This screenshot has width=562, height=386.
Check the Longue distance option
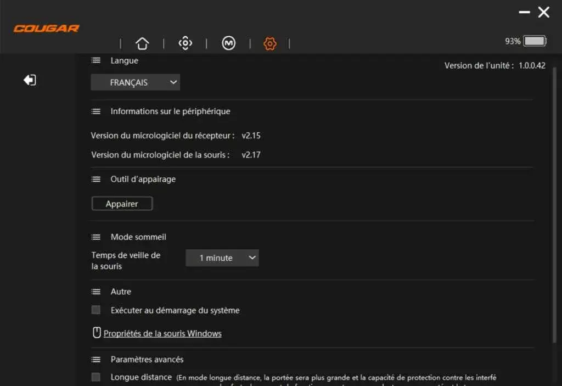point(95,377)
